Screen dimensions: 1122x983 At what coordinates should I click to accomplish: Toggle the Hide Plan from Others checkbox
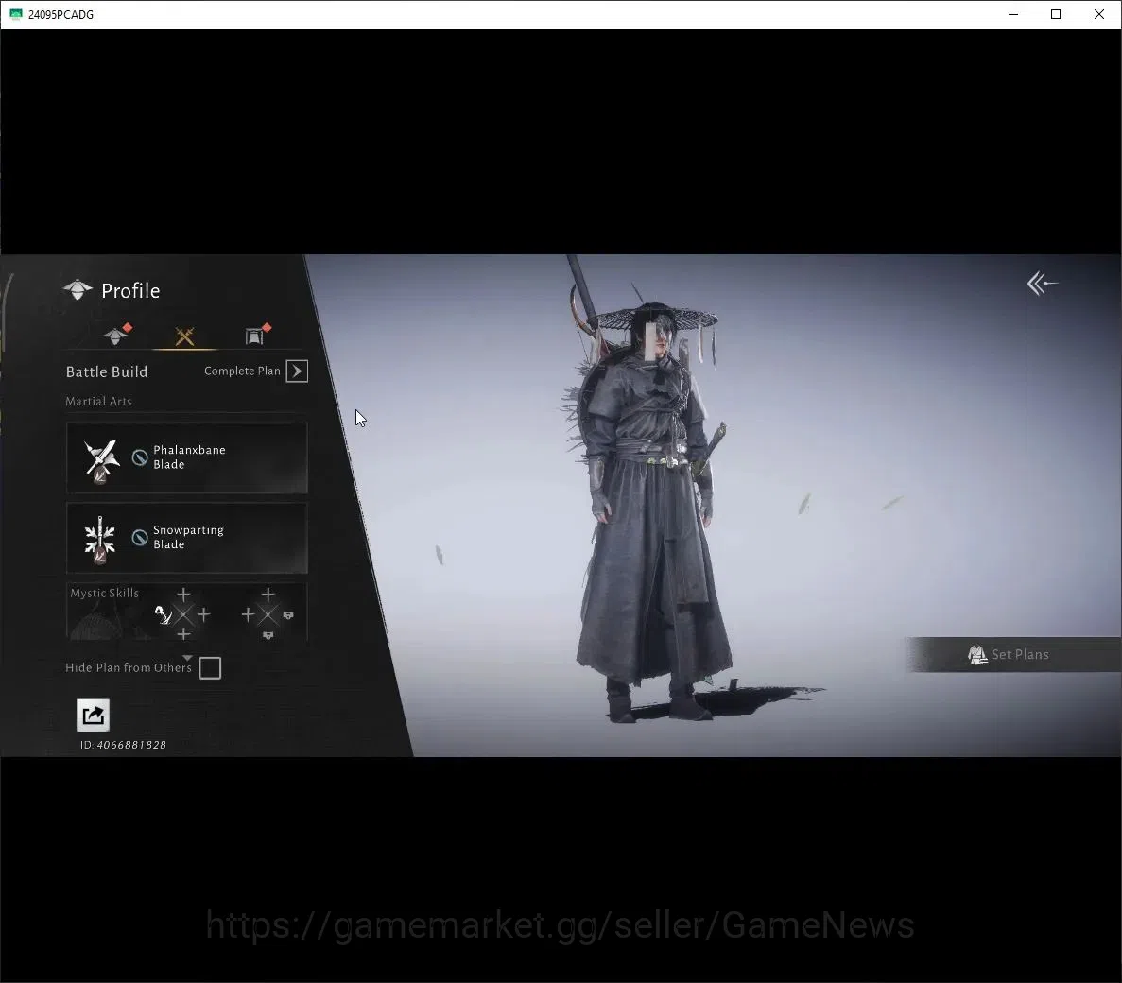pyautogui.click(x=210, y=667)
